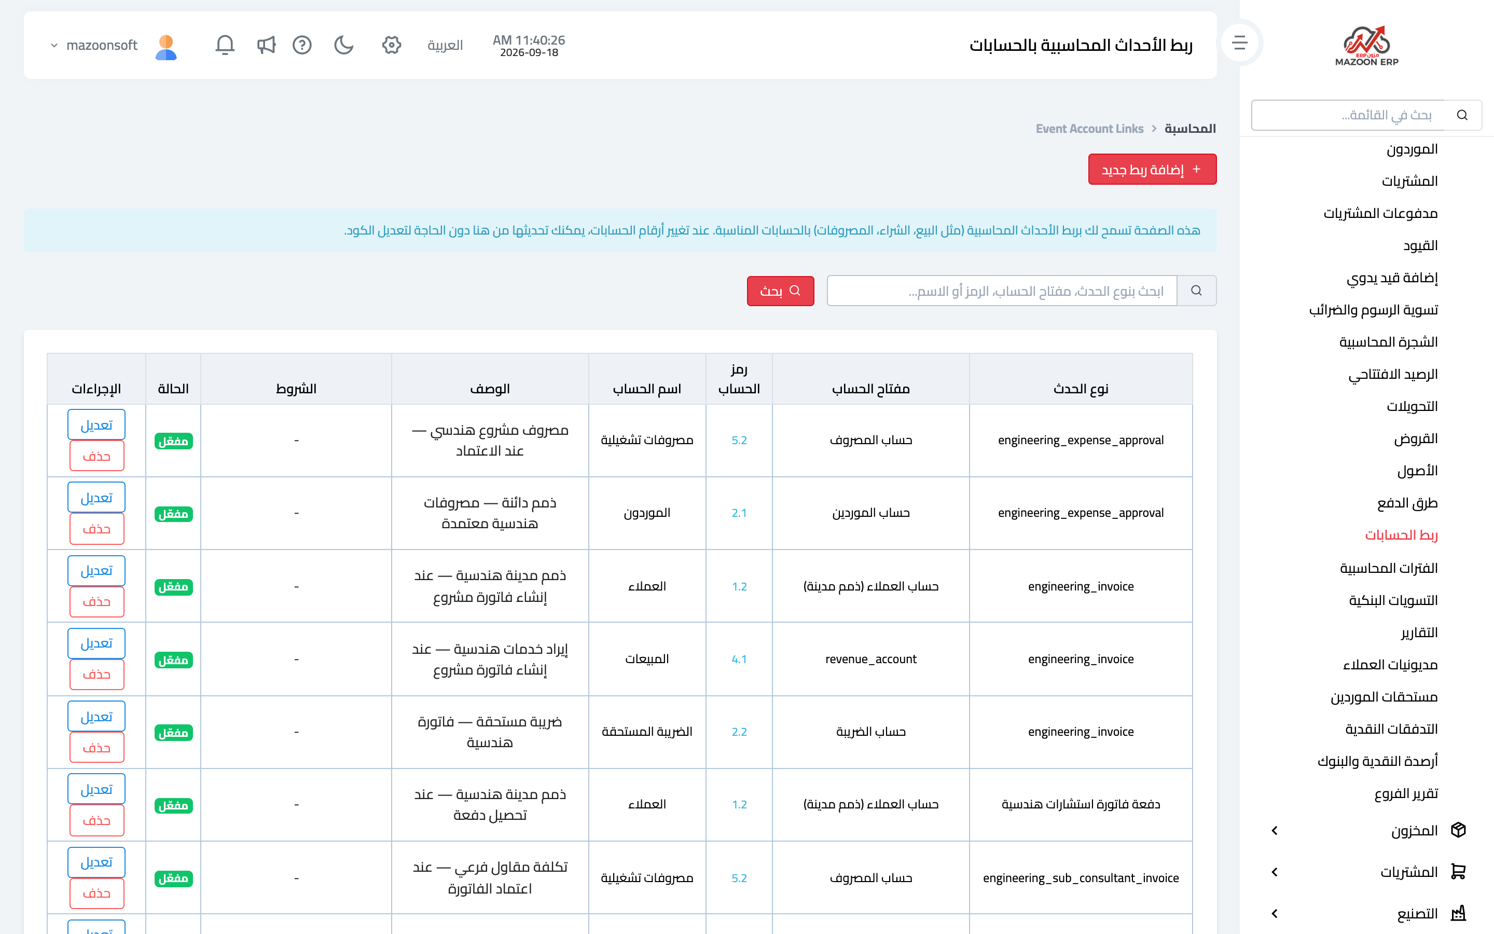Open مديونيات العملاء menu item

click(x=1390, y=664)
